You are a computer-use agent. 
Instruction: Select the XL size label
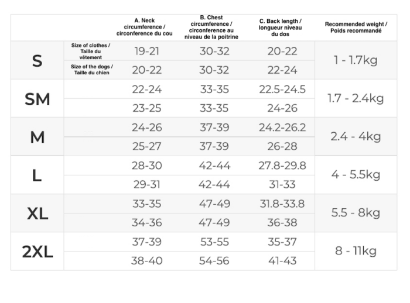point(37,214)
